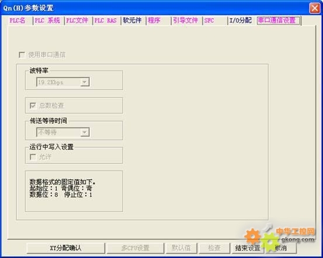323x258 pixels.
Task: Toggle the 总数检查 checkbox
Action: pos(33,106)
